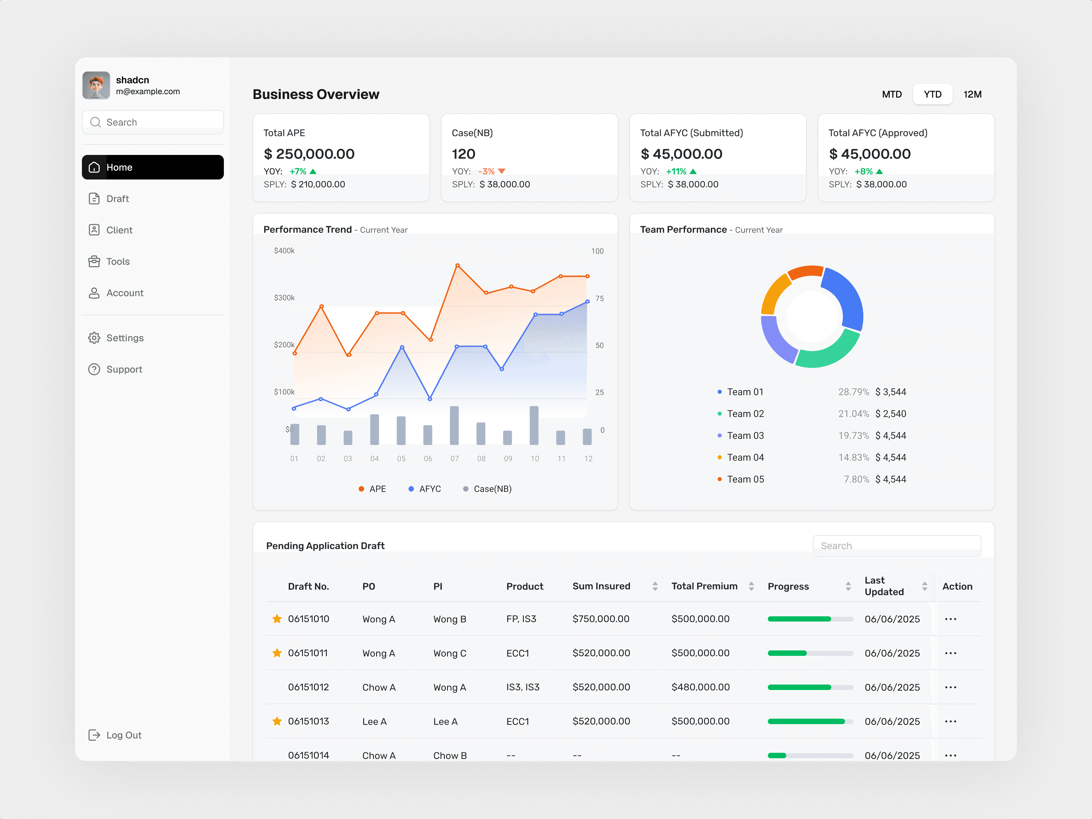Screen dimensions: 1092x819
Task: Click the Support question mark icon
Action: pyautogui.click(x=94, y=369)
